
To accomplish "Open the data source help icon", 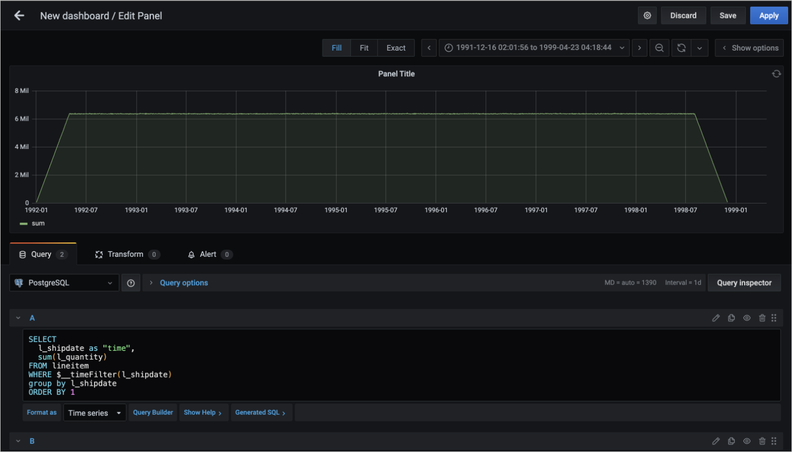I will click(x=131, y=283).
